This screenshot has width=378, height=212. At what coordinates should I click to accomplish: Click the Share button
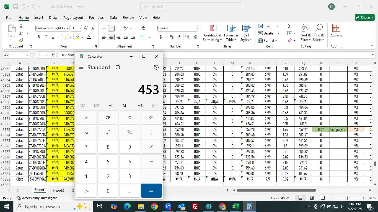pos(365,17)
